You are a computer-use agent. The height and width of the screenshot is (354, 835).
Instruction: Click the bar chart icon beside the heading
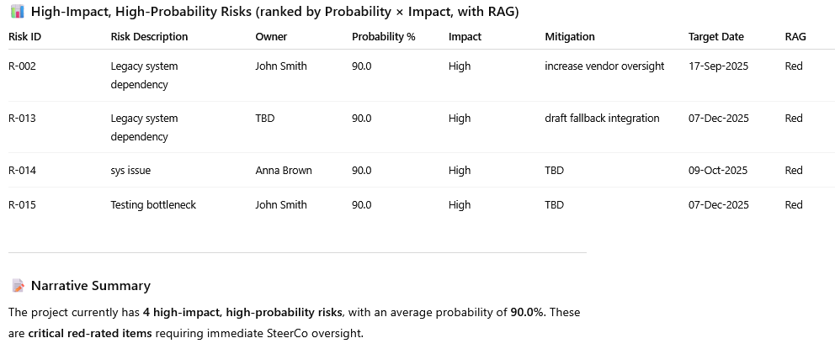tap(17, 12)
